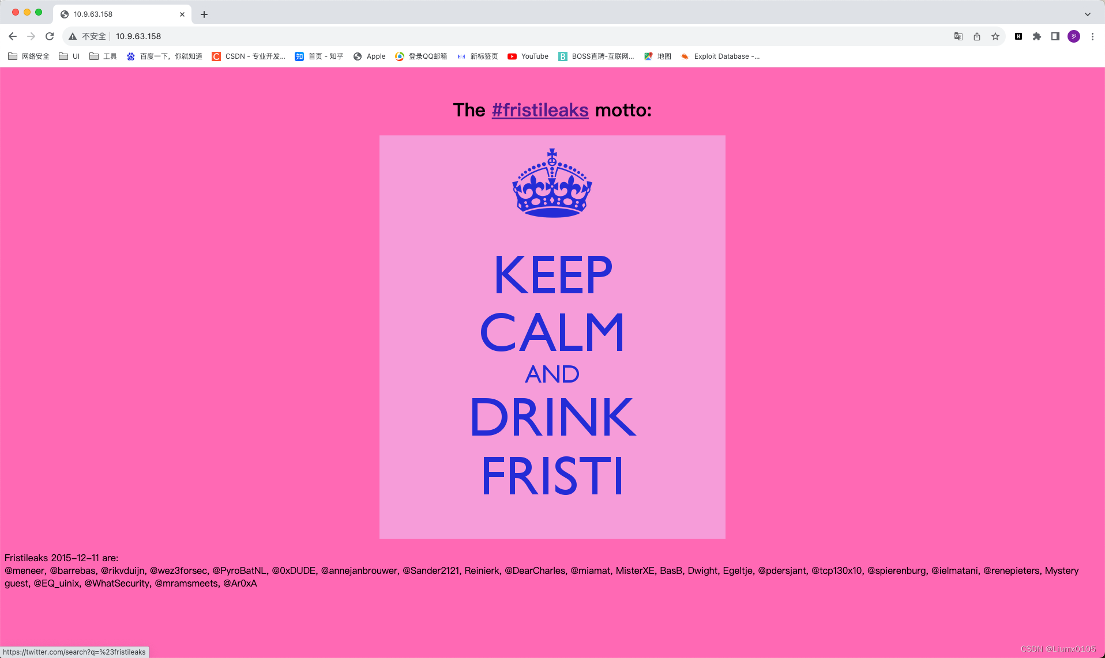Viewport: 1105px width, 658px height.
Task: Click the text @annejanbrouwer
Action: click(x=359, y=570)
